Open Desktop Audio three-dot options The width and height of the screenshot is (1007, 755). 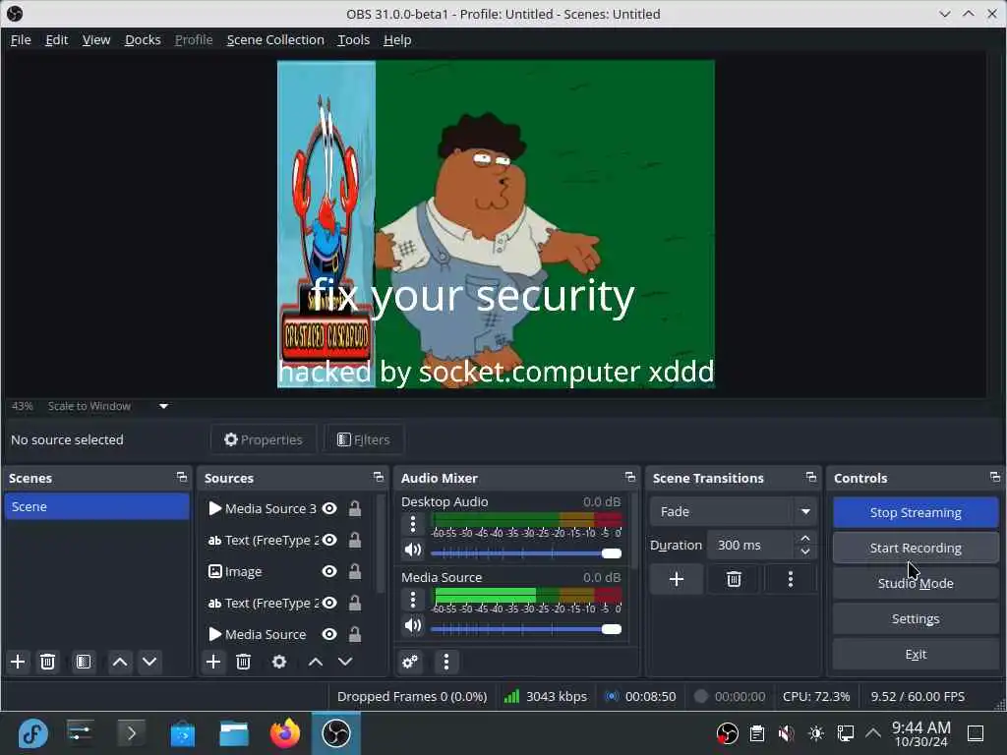[x=413, y=525]
